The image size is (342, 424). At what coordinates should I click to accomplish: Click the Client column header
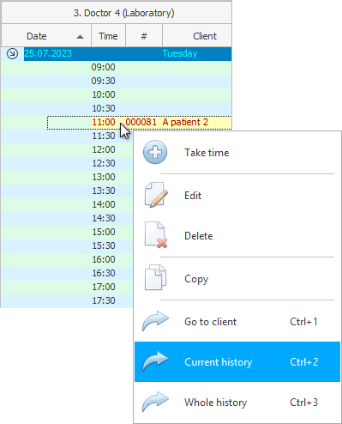click(197, 36)
